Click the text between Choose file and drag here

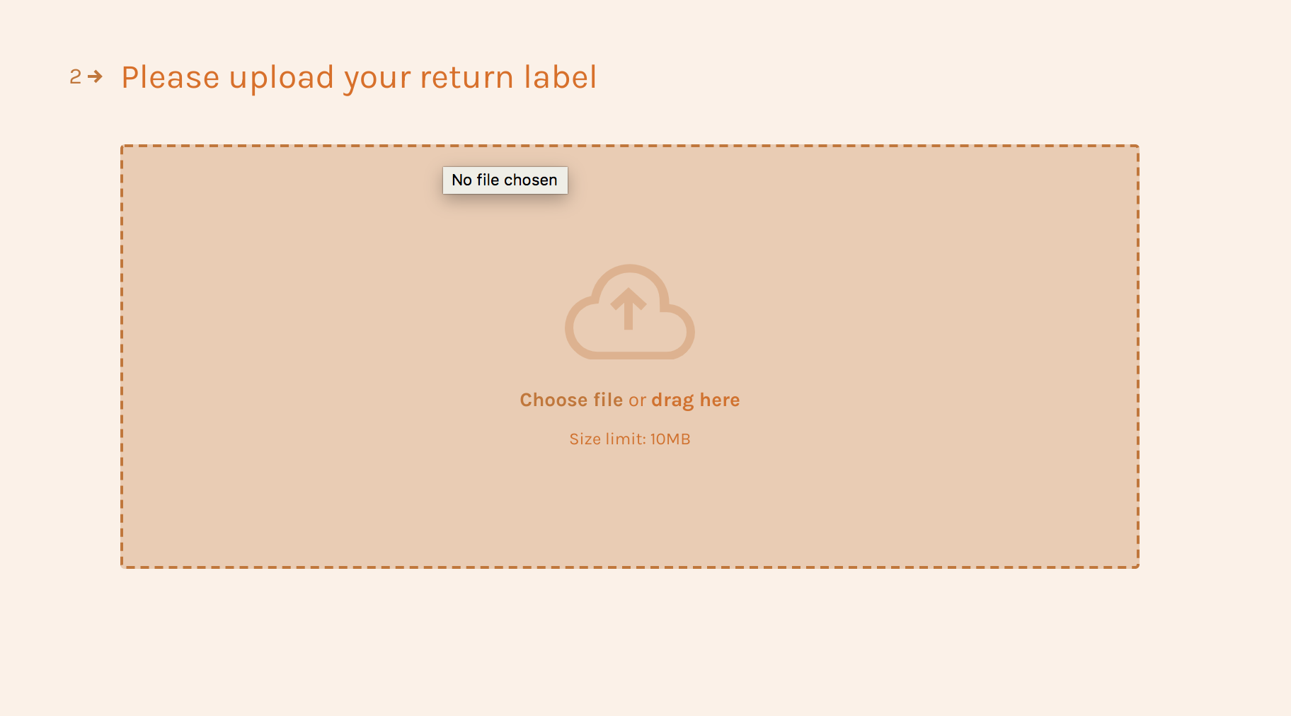636,399
